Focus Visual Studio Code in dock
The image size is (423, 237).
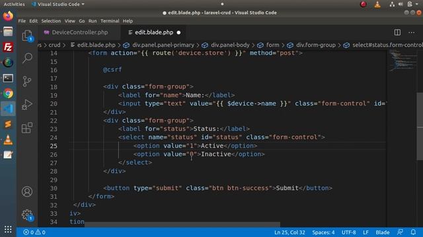click(8, 109)
